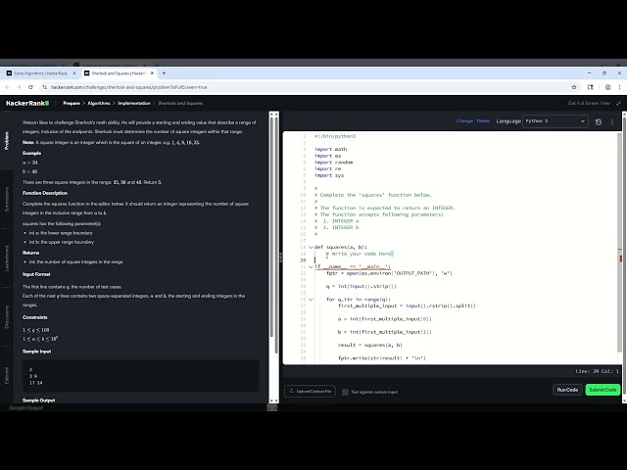
Task: Close the Solve Algorithms tab
Action: (74, 73)
